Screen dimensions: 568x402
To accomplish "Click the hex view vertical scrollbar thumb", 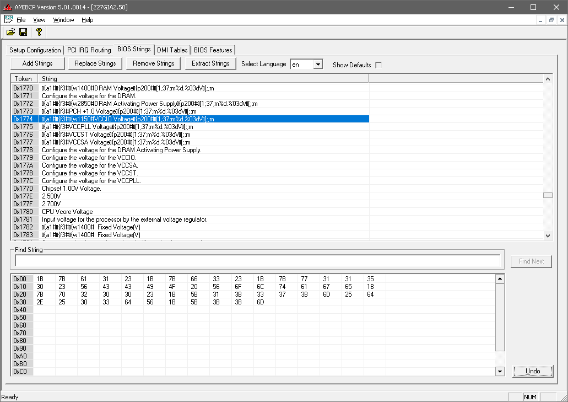I will point(500,317).
